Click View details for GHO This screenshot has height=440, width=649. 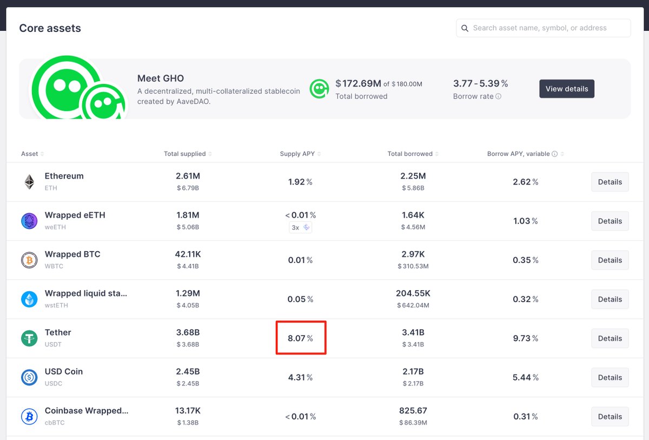(x=567, y=89)
